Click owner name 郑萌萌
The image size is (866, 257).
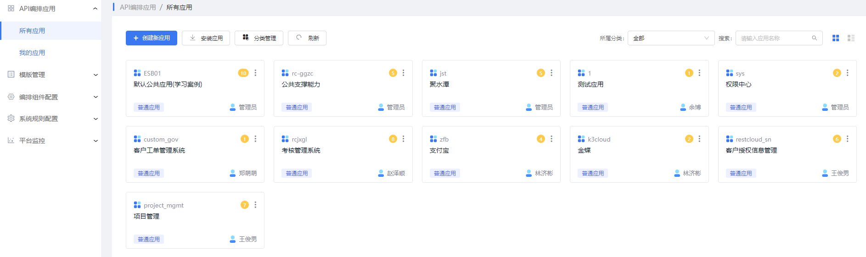click(247, 173)
